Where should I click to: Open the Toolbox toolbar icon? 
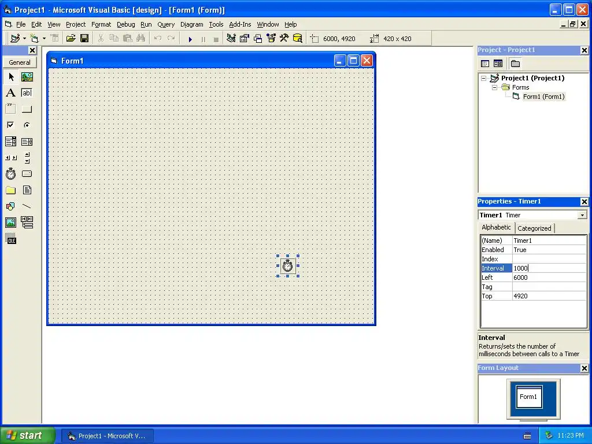[284, 39]
